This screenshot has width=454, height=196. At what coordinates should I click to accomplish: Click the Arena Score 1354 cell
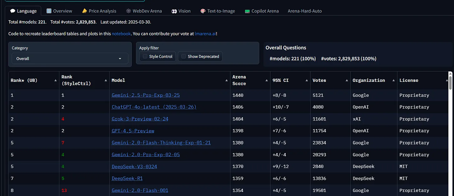coord(238,190)
